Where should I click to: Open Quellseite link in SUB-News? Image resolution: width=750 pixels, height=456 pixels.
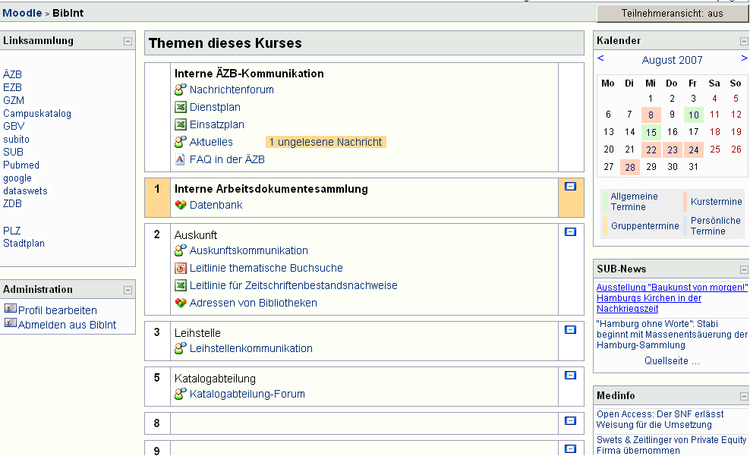point(672,361)
